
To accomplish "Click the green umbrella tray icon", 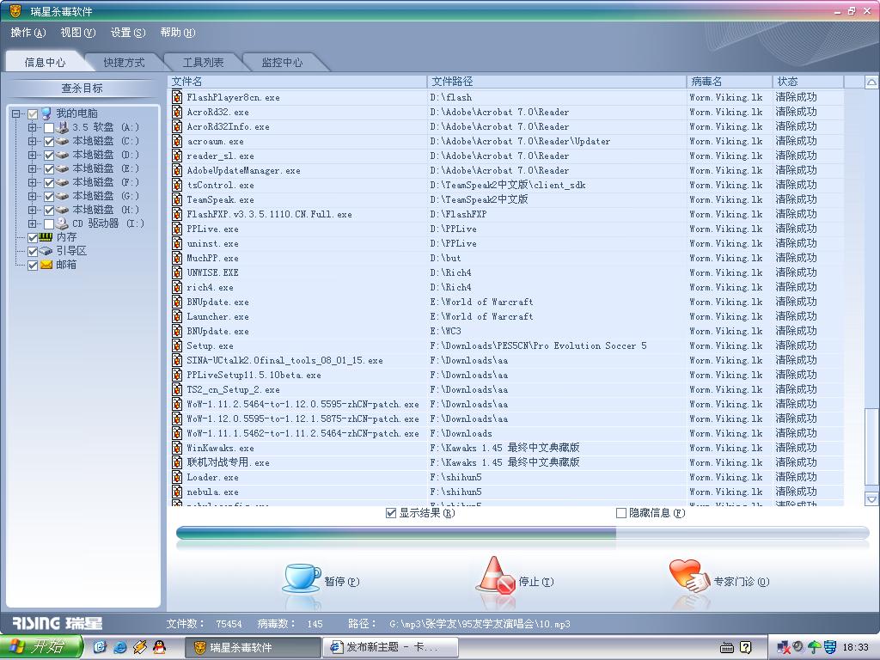I will (x=815, y=647).
